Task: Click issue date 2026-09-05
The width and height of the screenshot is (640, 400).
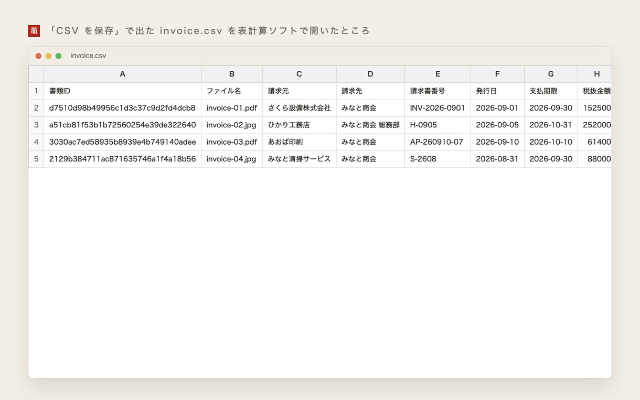Action: [x=497, y=125]
